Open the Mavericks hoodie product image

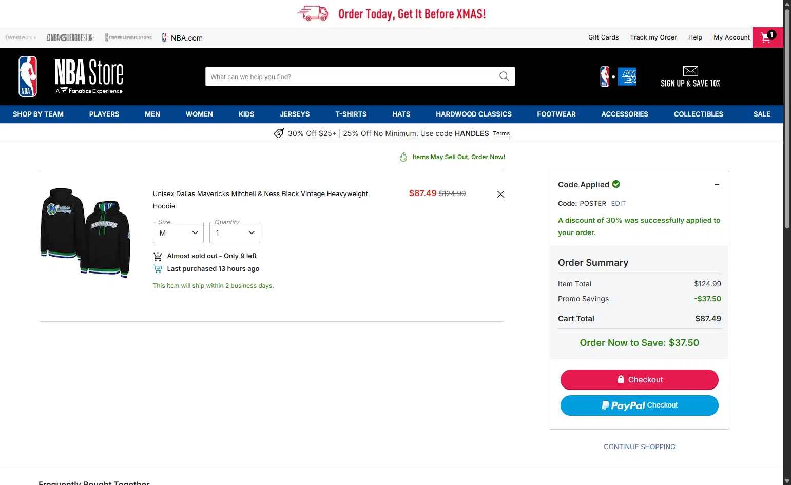85,232
